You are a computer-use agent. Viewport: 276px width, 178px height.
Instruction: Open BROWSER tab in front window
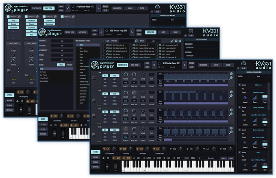coord(204,65)
